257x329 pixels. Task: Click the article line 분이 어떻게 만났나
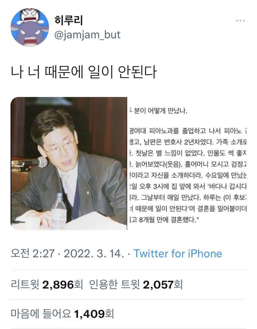158,111
